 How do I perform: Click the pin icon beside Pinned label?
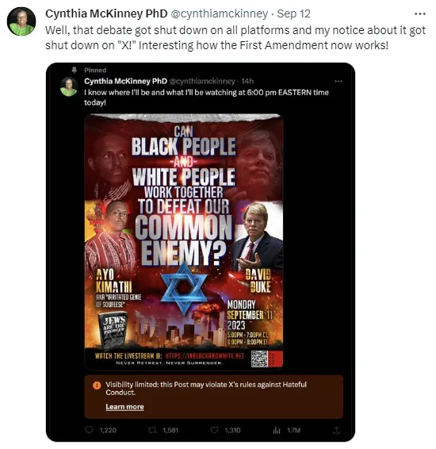(75, 70)
